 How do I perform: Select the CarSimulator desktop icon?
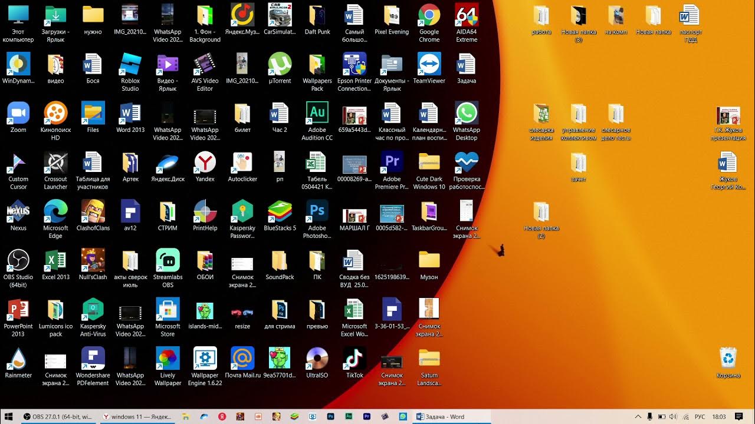[280, 19]
